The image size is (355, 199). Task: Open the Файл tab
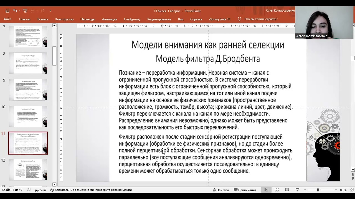click(x=7, y=19)
